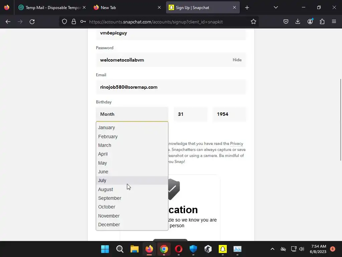Open Windows Security shield in taskbar
The height and width of the screenshot is (257, 342).
[193, 249]
